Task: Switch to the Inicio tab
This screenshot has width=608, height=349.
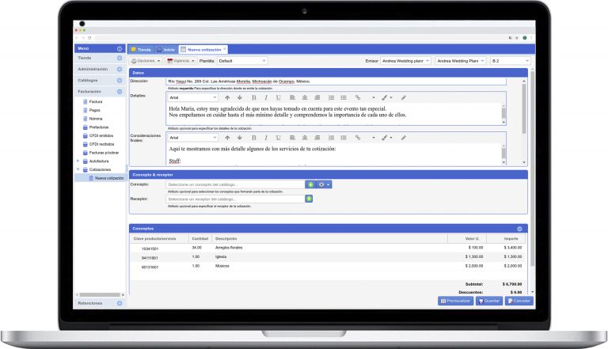Action: pyautogui.click(x=166, y=49)
